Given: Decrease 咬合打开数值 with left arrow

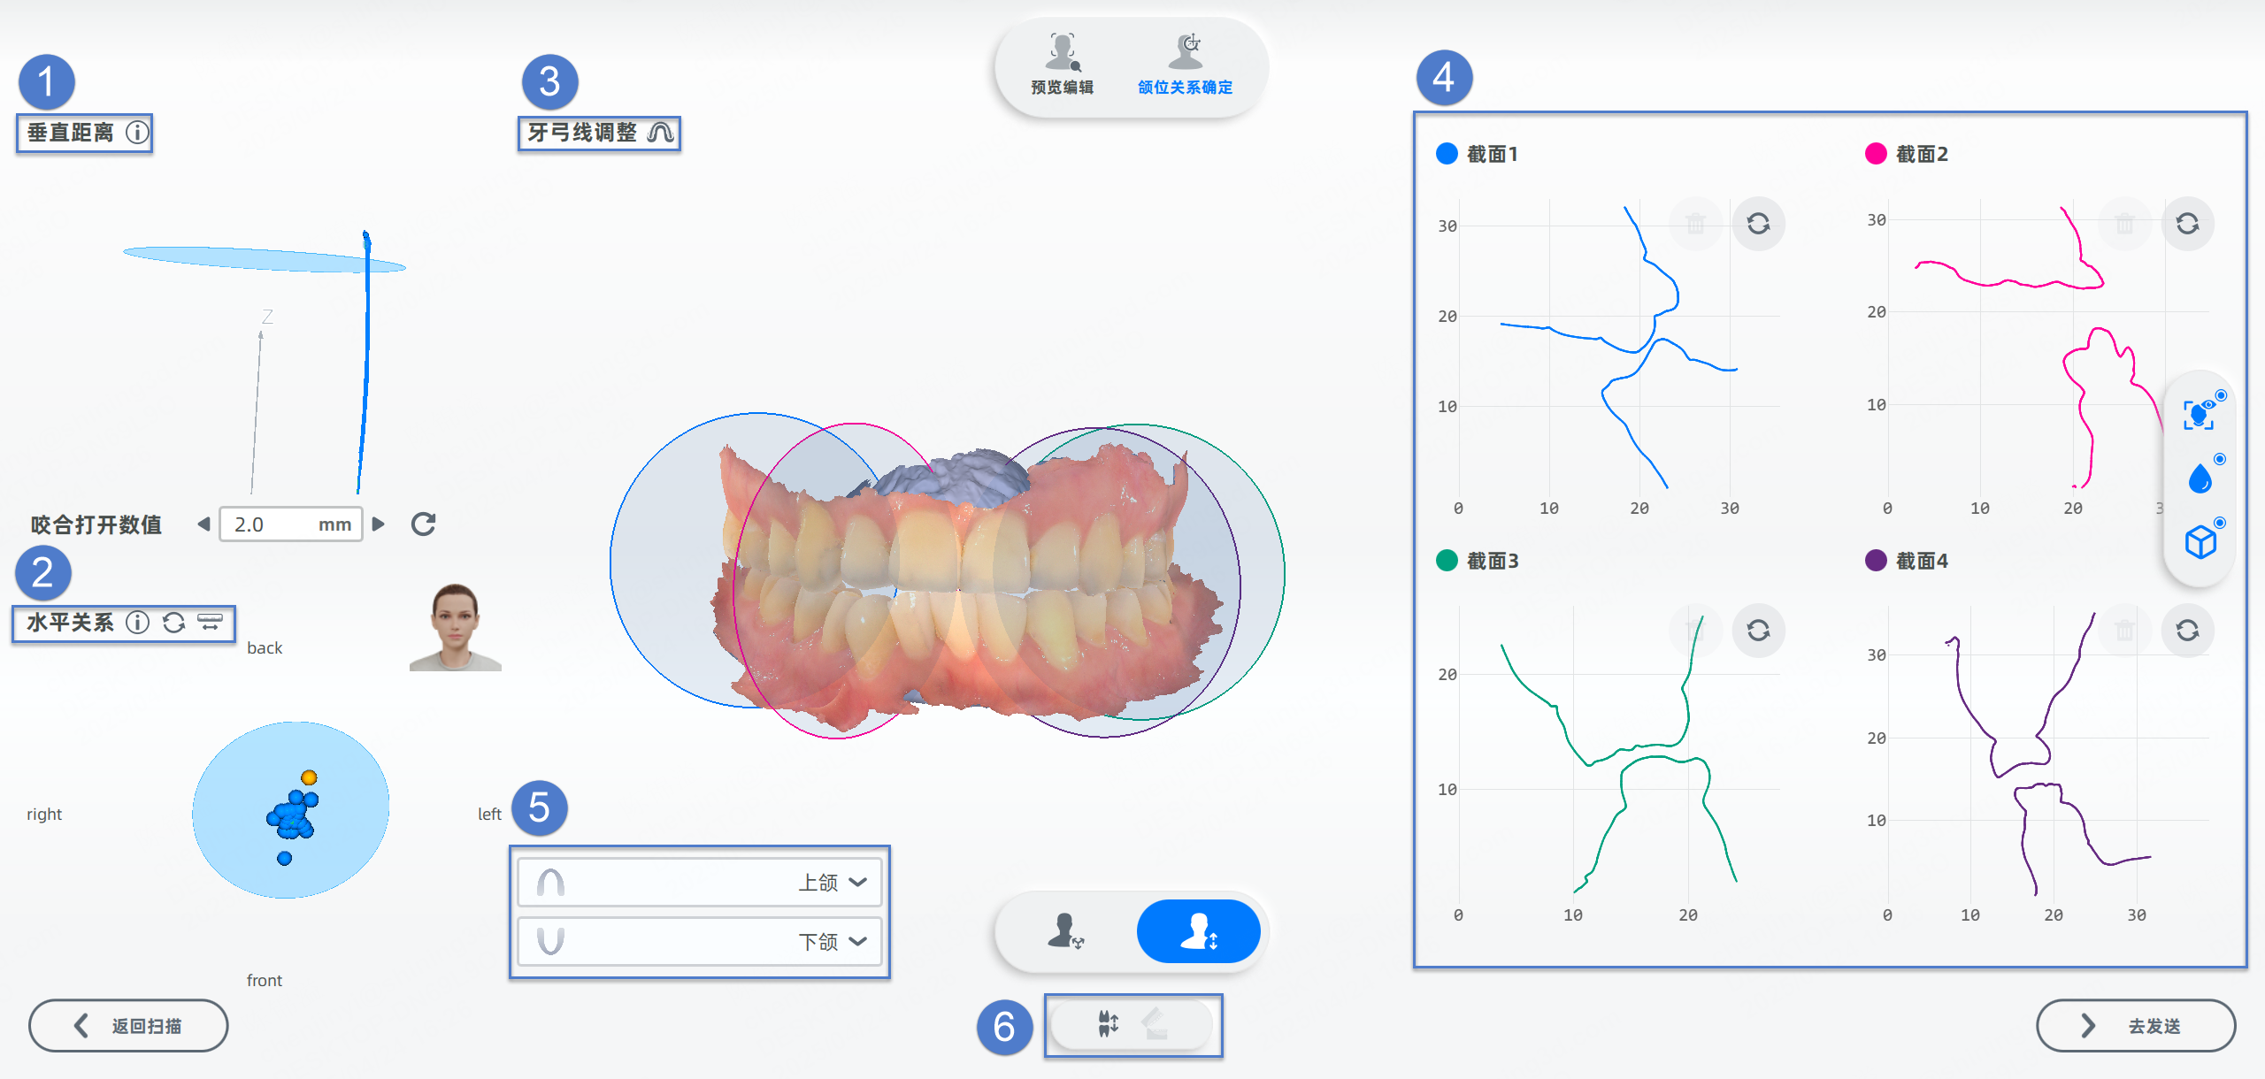Looking at the screenshot, I should pos(203,524).
